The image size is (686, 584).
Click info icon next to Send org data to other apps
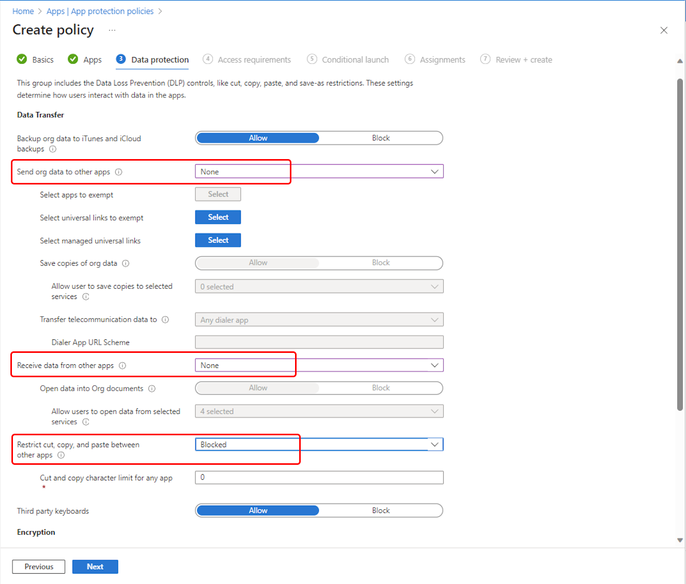118,172
